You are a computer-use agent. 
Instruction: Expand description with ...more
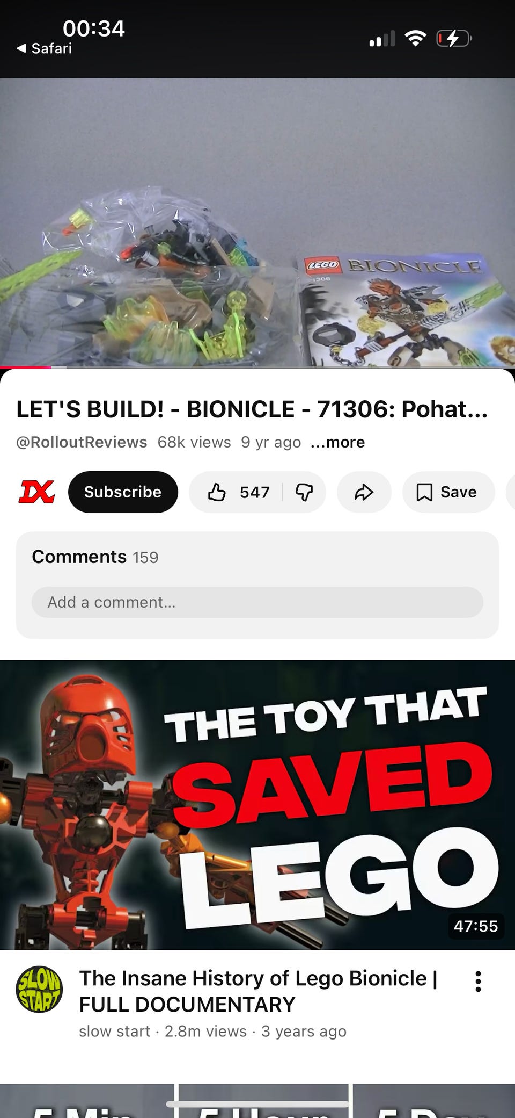coord(337,442)
